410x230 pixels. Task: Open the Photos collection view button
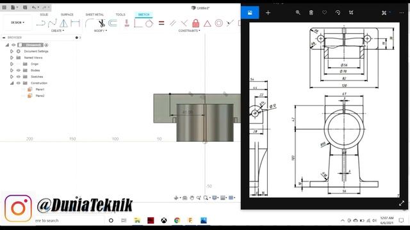250,13
